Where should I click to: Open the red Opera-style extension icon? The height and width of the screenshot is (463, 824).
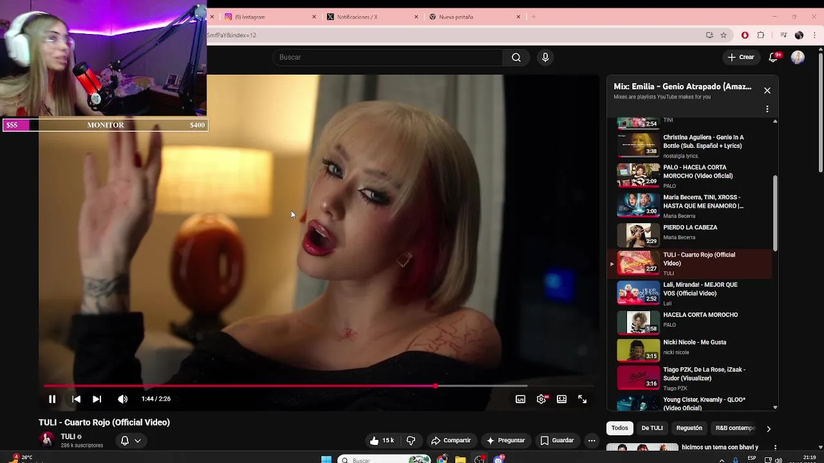(745, 35)
